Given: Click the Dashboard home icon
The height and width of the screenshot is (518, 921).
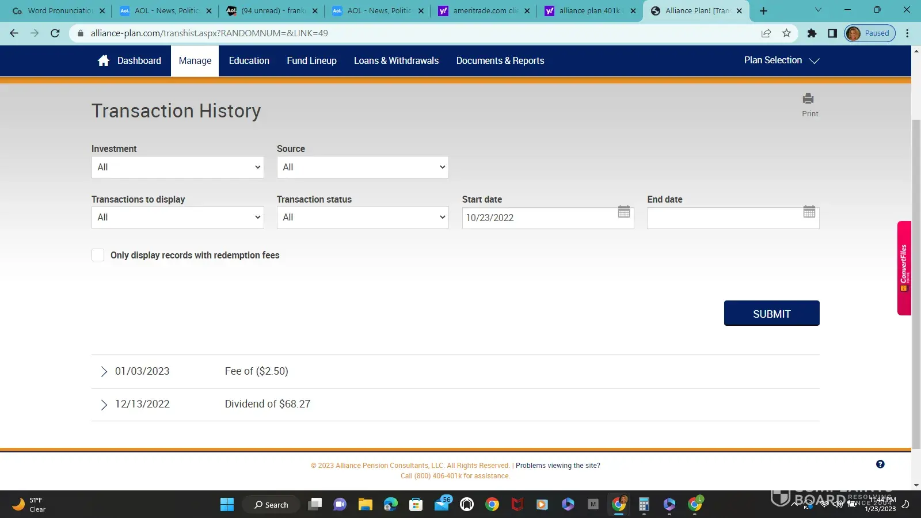Looking at the screenshot, I should click(104, 61).
